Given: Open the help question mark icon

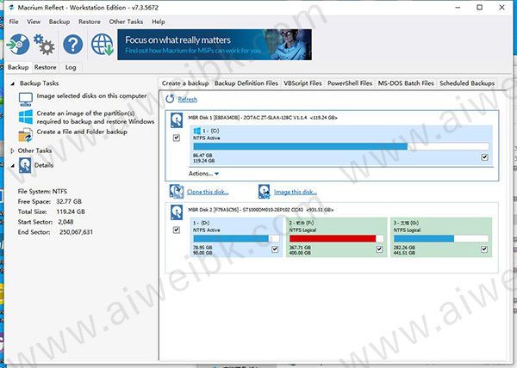Looking at the screenshot, I should (73, 45).
